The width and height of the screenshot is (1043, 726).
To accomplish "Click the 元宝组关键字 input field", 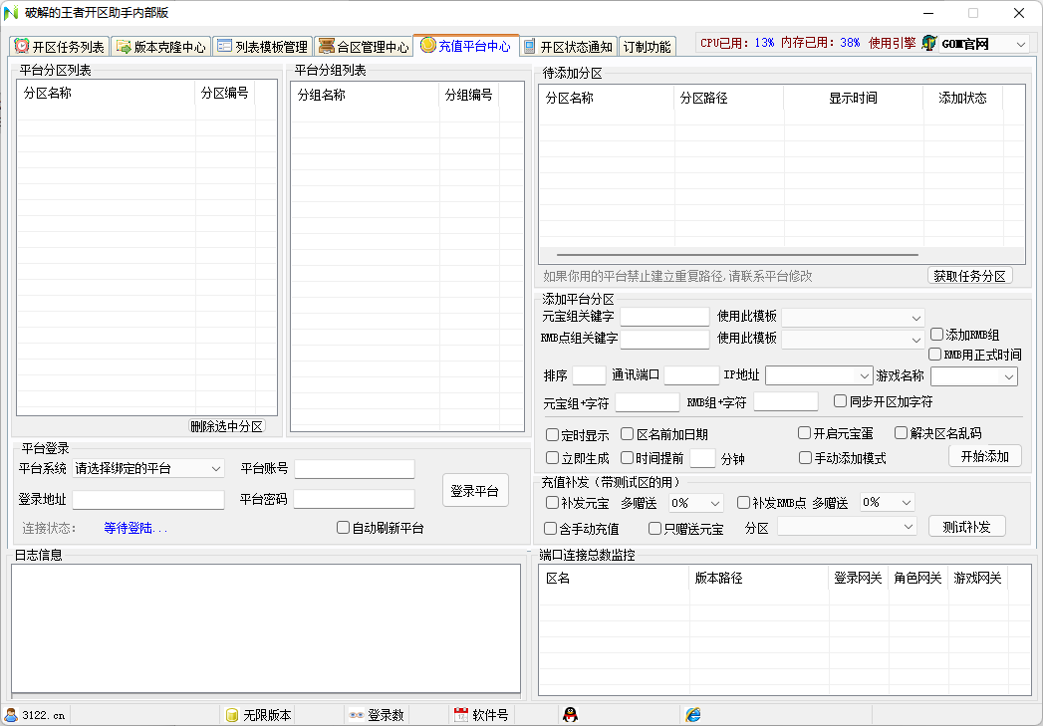I will [664, 317].
